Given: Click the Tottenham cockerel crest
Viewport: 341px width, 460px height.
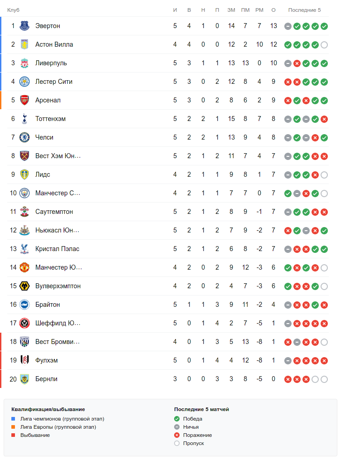Looking at the screenshot, I should [x=24, y=119].
